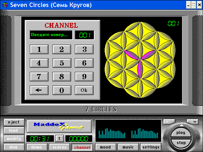Viewport: 203px width, 152px height.
Task: Close the Seven Circles window
Action: pyautogui.click(x=199, y=5)
